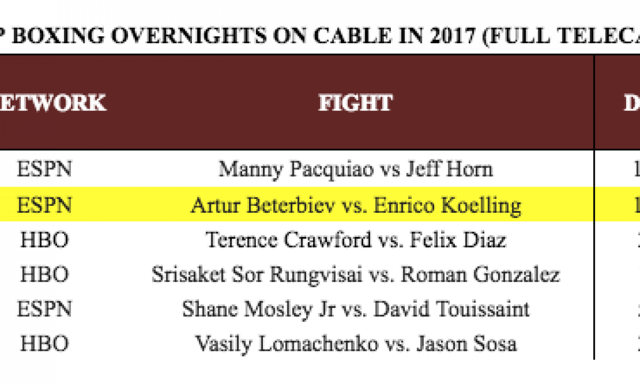Click the Fight column header

355,103
